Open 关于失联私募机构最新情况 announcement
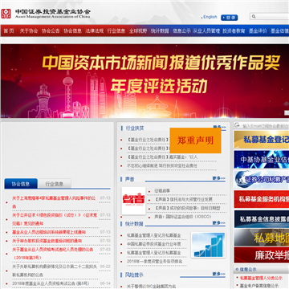The image size is (289, 289). (54, 271)
